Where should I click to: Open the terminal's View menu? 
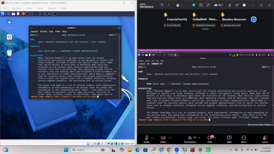[58, 32]
